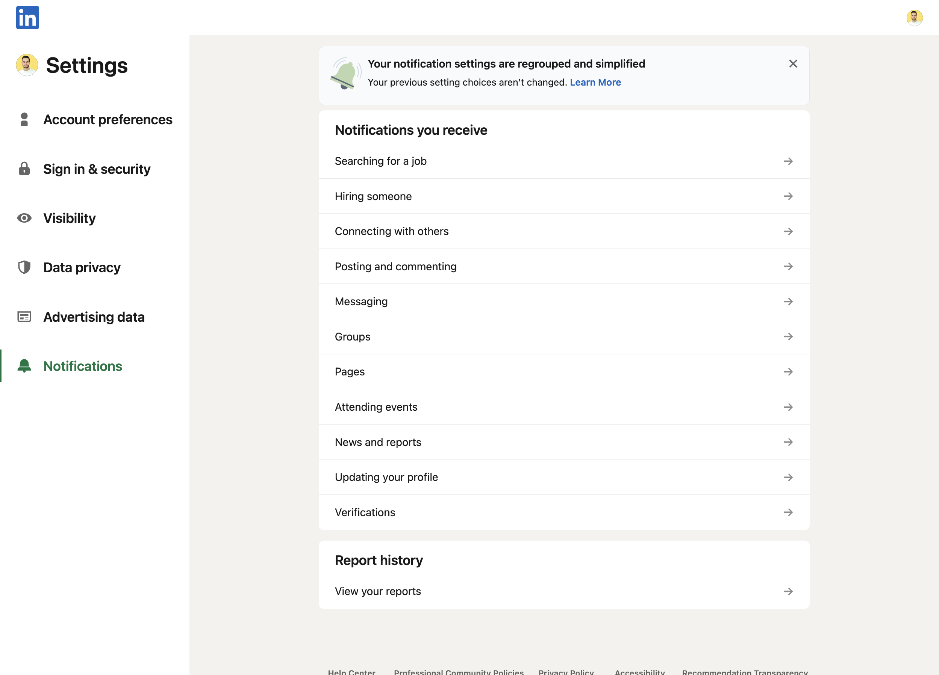Open Attending events notifications
The width and height of the screenshot is (939, 675).
pyautogui.click(x=564, y=407)
